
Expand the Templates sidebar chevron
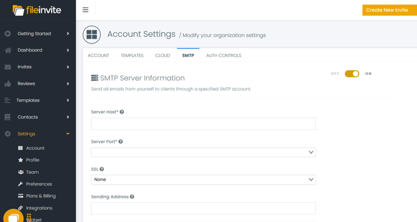(68, 100)
